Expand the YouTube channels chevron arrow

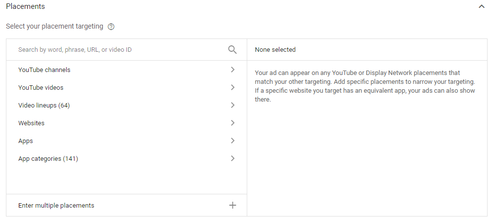232,70
